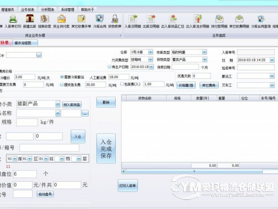Open the 猪副产品 subcategory dropdown
Image resolution: width=278 pixels, height=209 pixels.
point(58,104)
